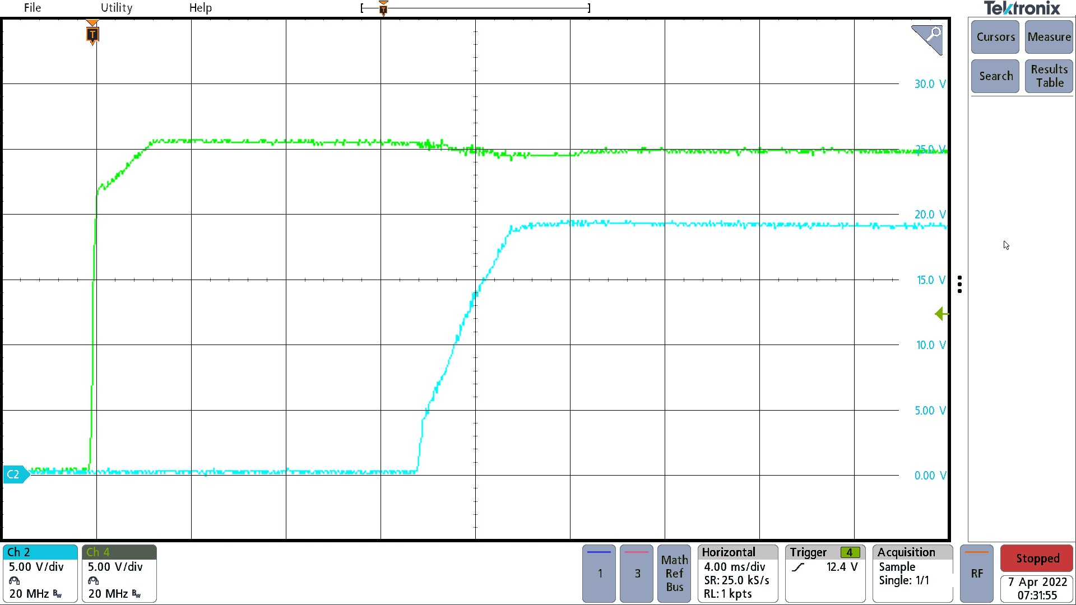Viewport: 1076px width, 605px height.
Task: Click the C2 channel ground reference marker
Action: tap(15, 474)
